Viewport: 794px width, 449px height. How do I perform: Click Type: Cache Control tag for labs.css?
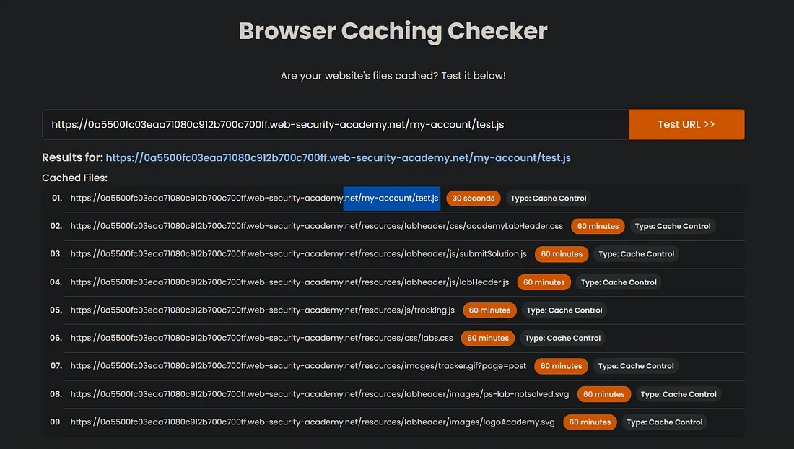[x=562, y=338]
